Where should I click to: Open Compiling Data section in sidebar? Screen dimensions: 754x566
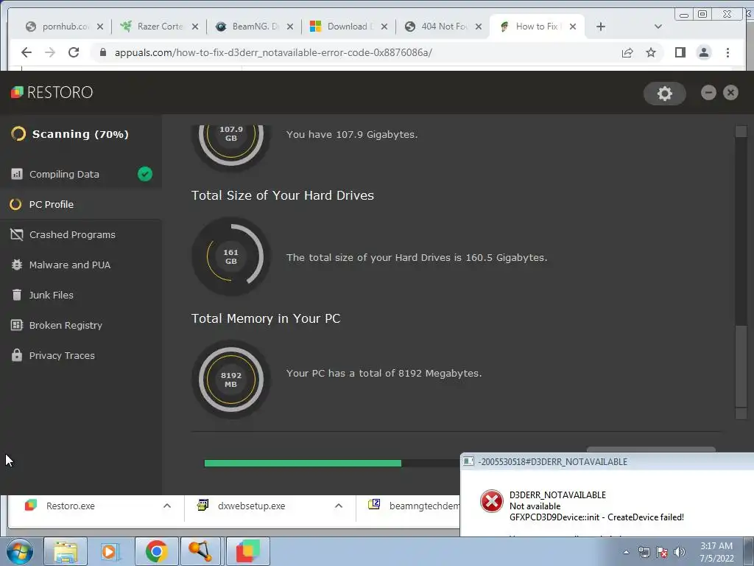[x=81, y=174]
